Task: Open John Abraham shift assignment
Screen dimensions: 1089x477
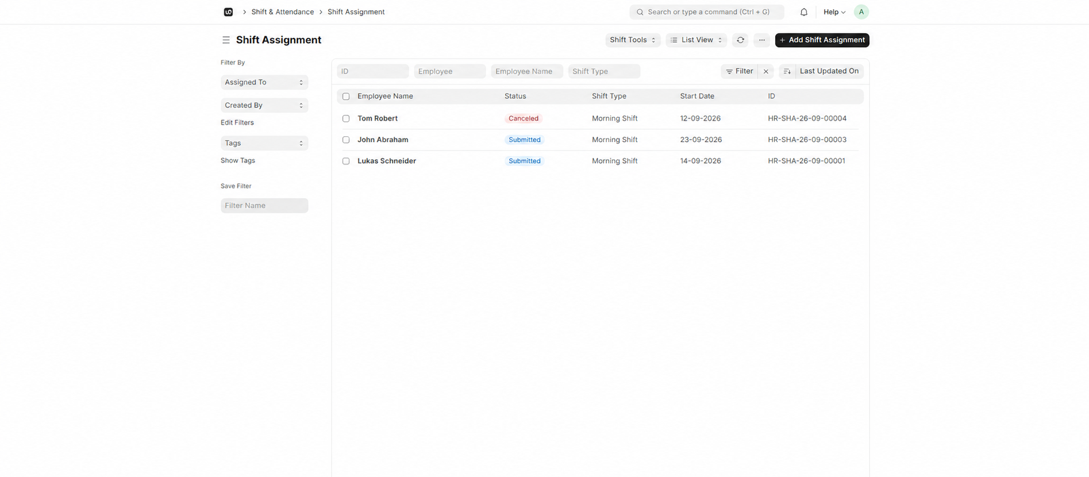Action: click(x=383, y=140)
